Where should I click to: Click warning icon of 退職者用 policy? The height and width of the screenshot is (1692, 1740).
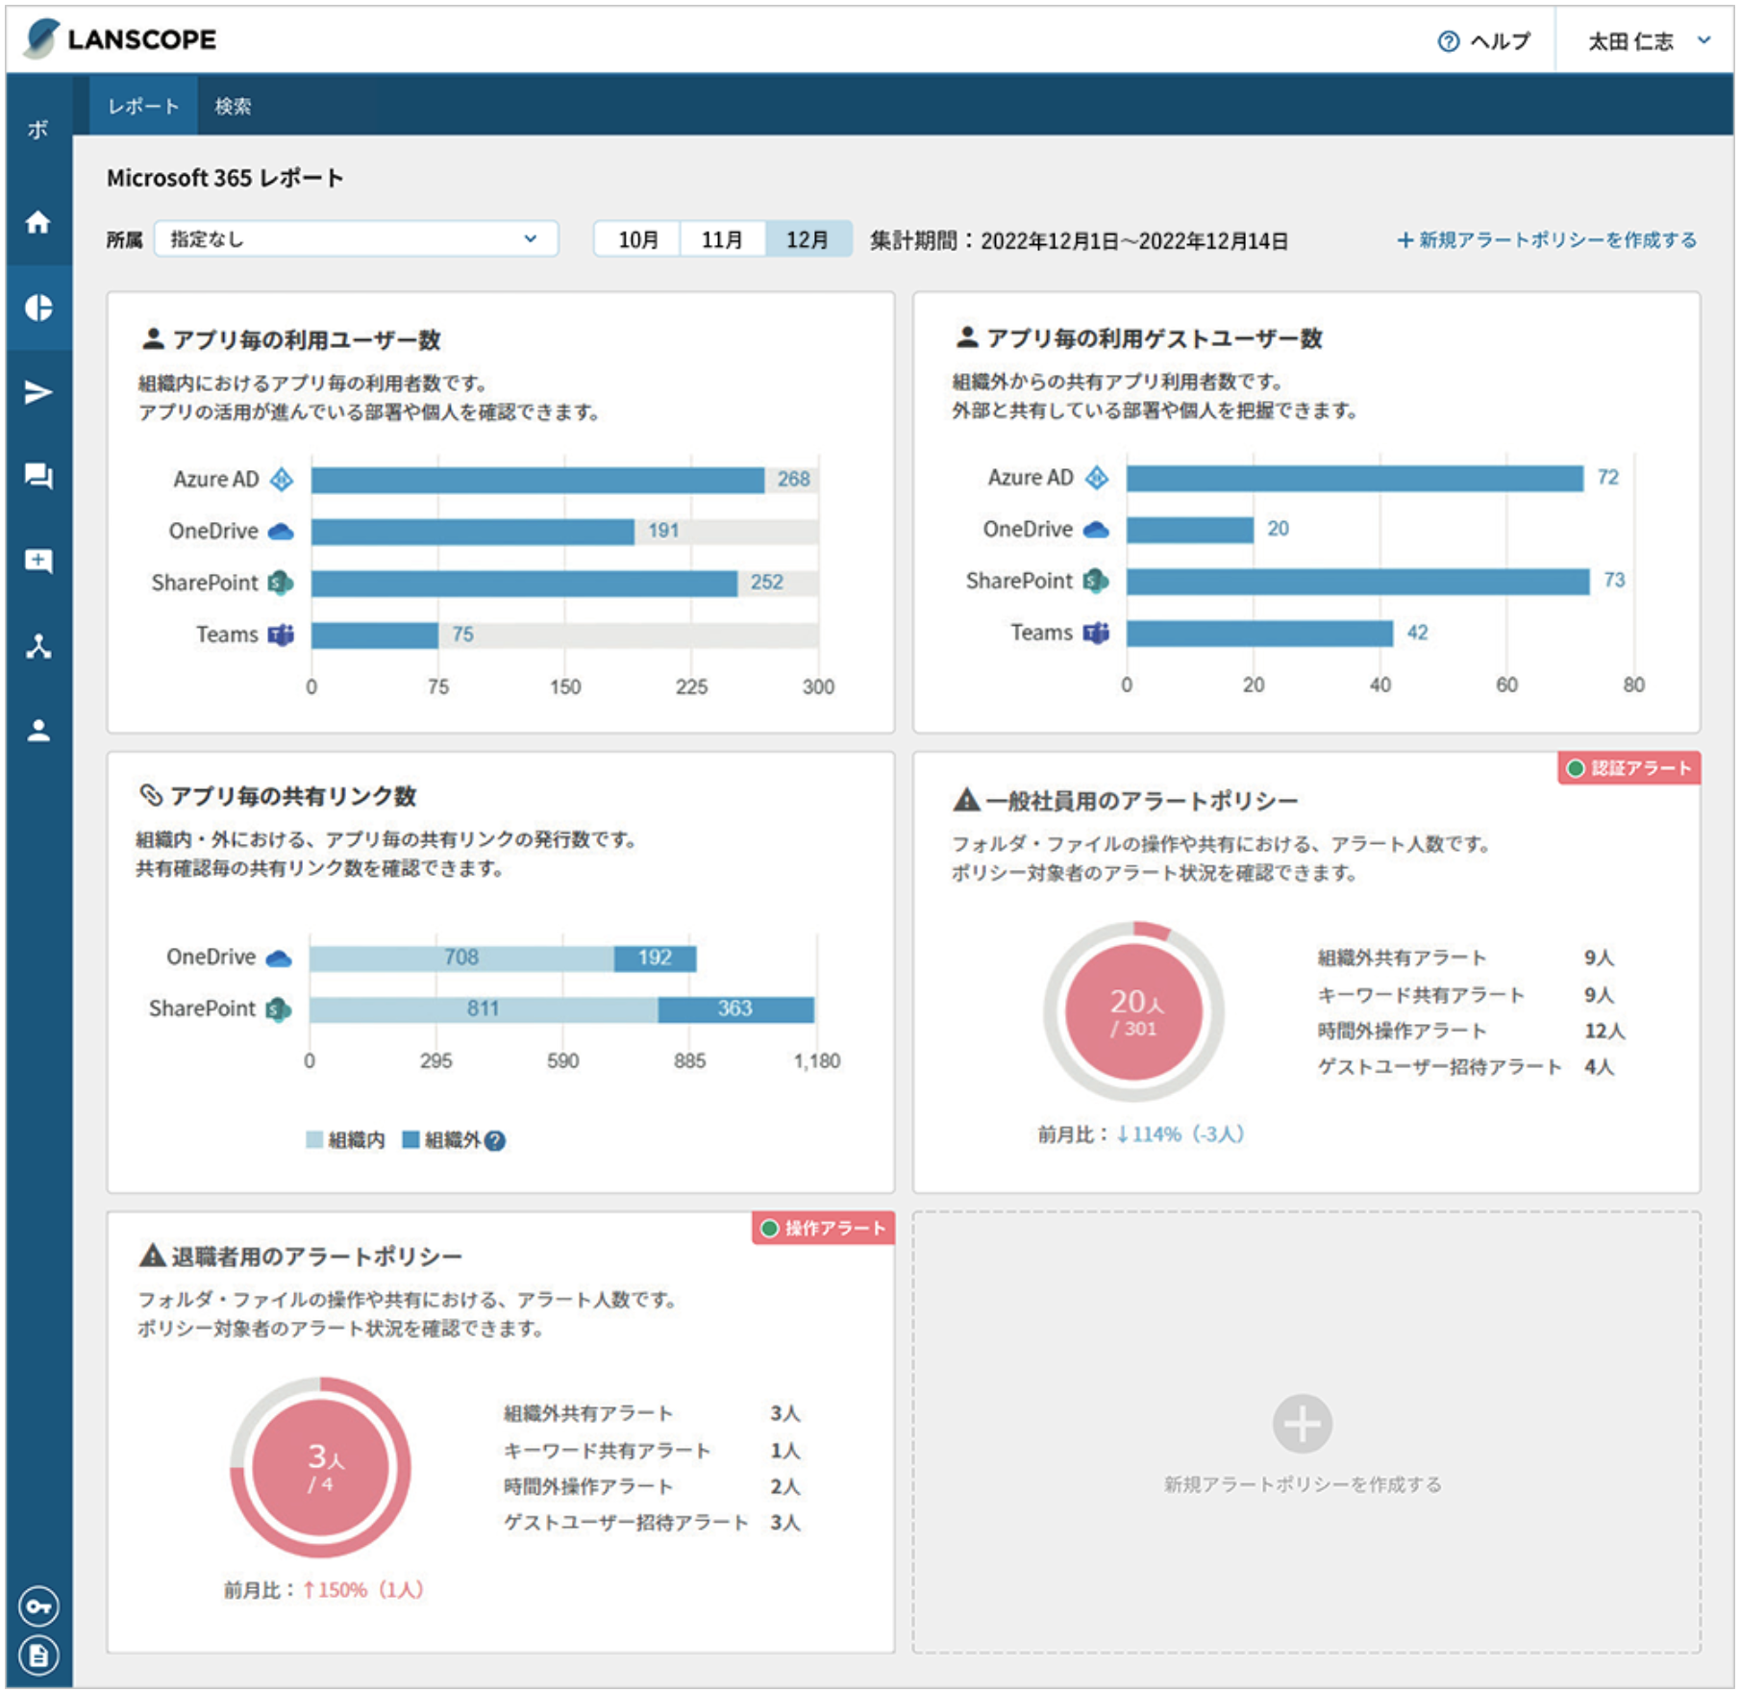click(x=152, y=1256)
